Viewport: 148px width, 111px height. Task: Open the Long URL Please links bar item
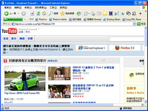[132, 19]
